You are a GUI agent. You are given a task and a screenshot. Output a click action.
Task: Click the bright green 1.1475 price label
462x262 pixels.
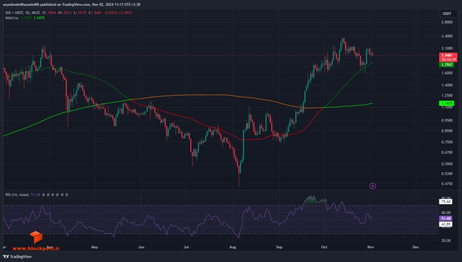(447, 103)
